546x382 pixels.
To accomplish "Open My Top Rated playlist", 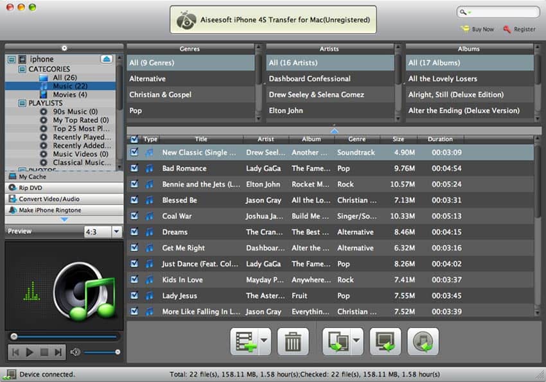I will [x=81, y=120].
